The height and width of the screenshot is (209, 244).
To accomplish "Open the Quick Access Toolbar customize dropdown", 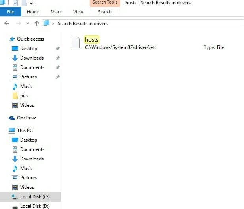I will pos(31,3).
